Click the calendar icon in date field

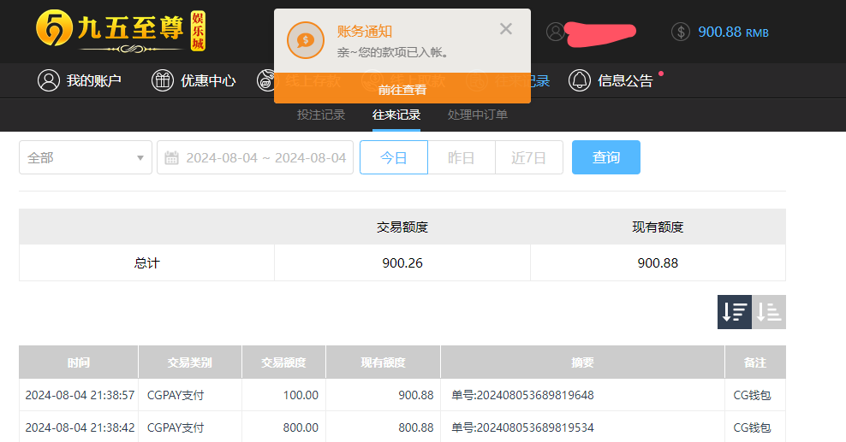(171, 157)
